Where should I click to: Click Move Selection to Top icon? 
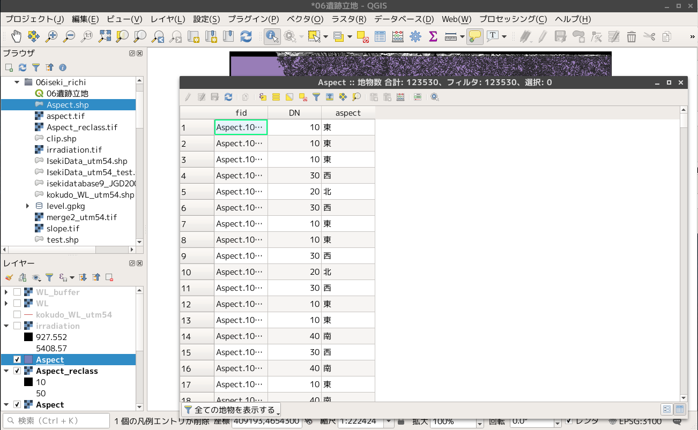point(330,97)
